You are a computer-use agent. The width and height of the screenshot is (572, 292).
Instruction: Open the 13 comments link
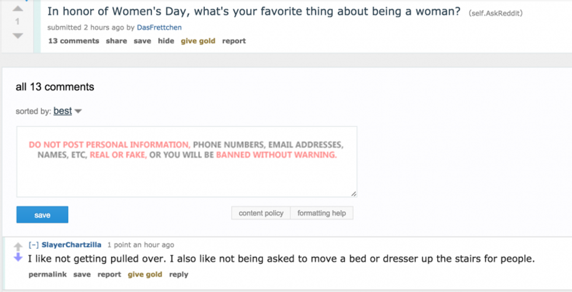point(74,41)
